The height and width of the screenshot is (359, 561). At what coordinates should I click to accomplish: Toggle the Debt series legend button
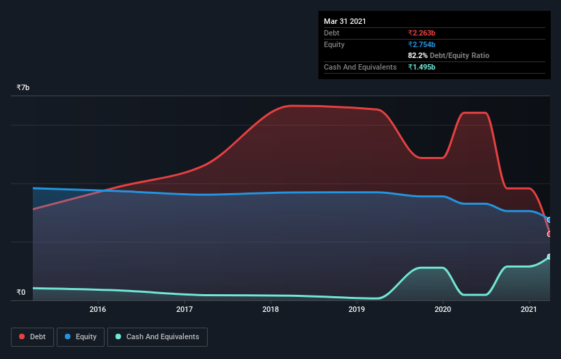click(33, 337)
